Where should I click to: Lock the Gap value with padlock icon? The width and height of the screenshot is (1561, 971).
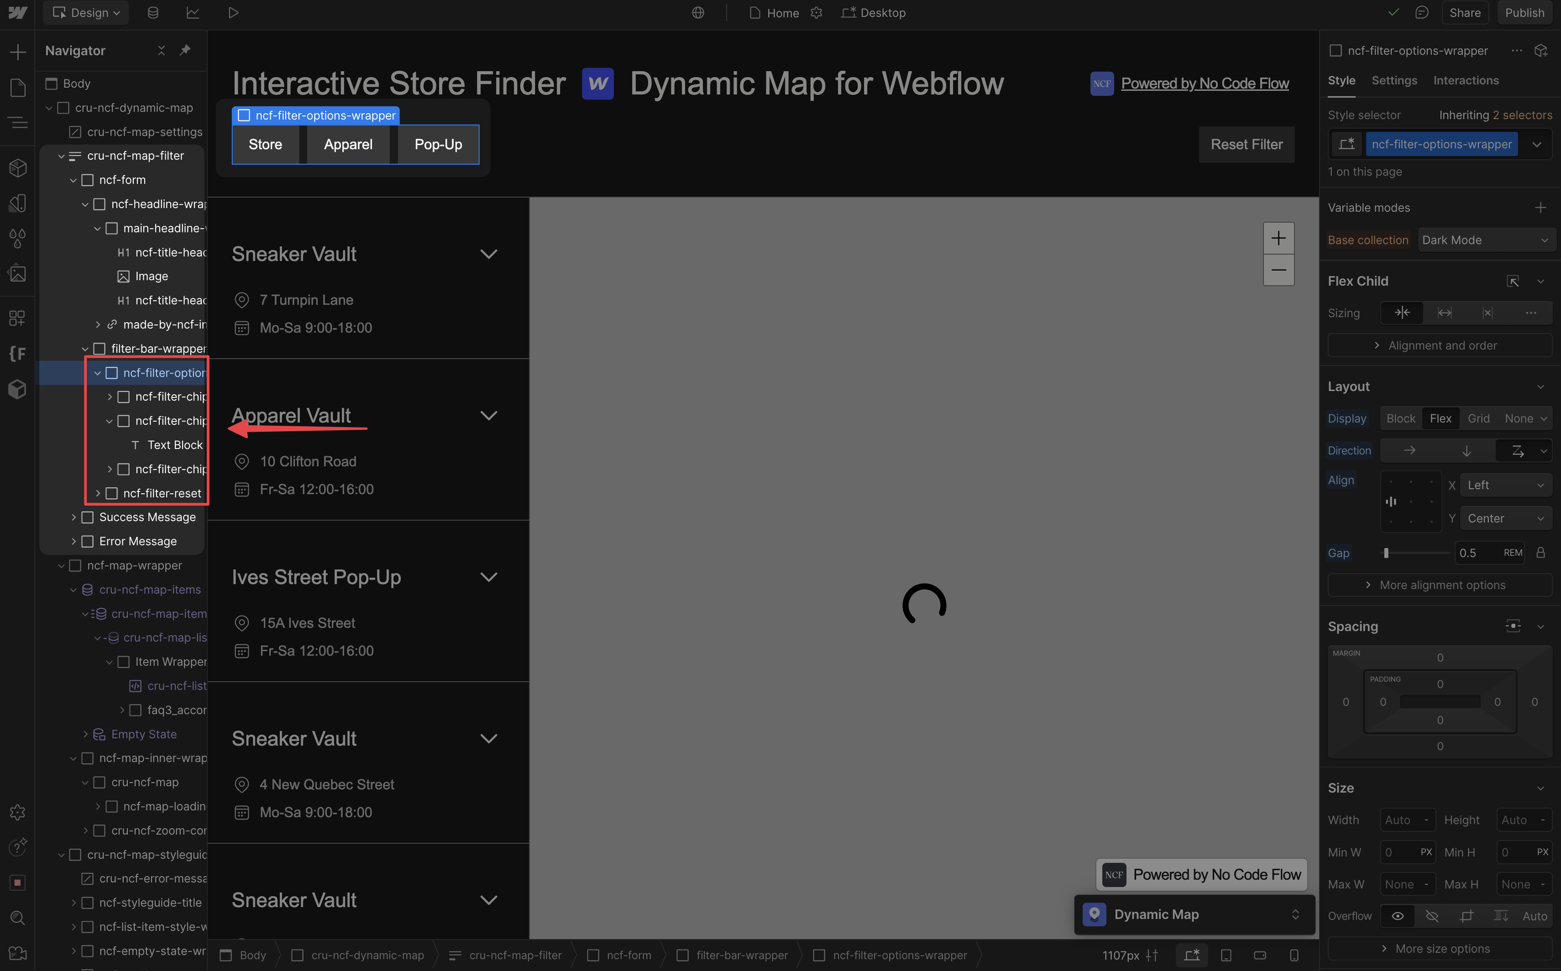tap(1540, 553)
